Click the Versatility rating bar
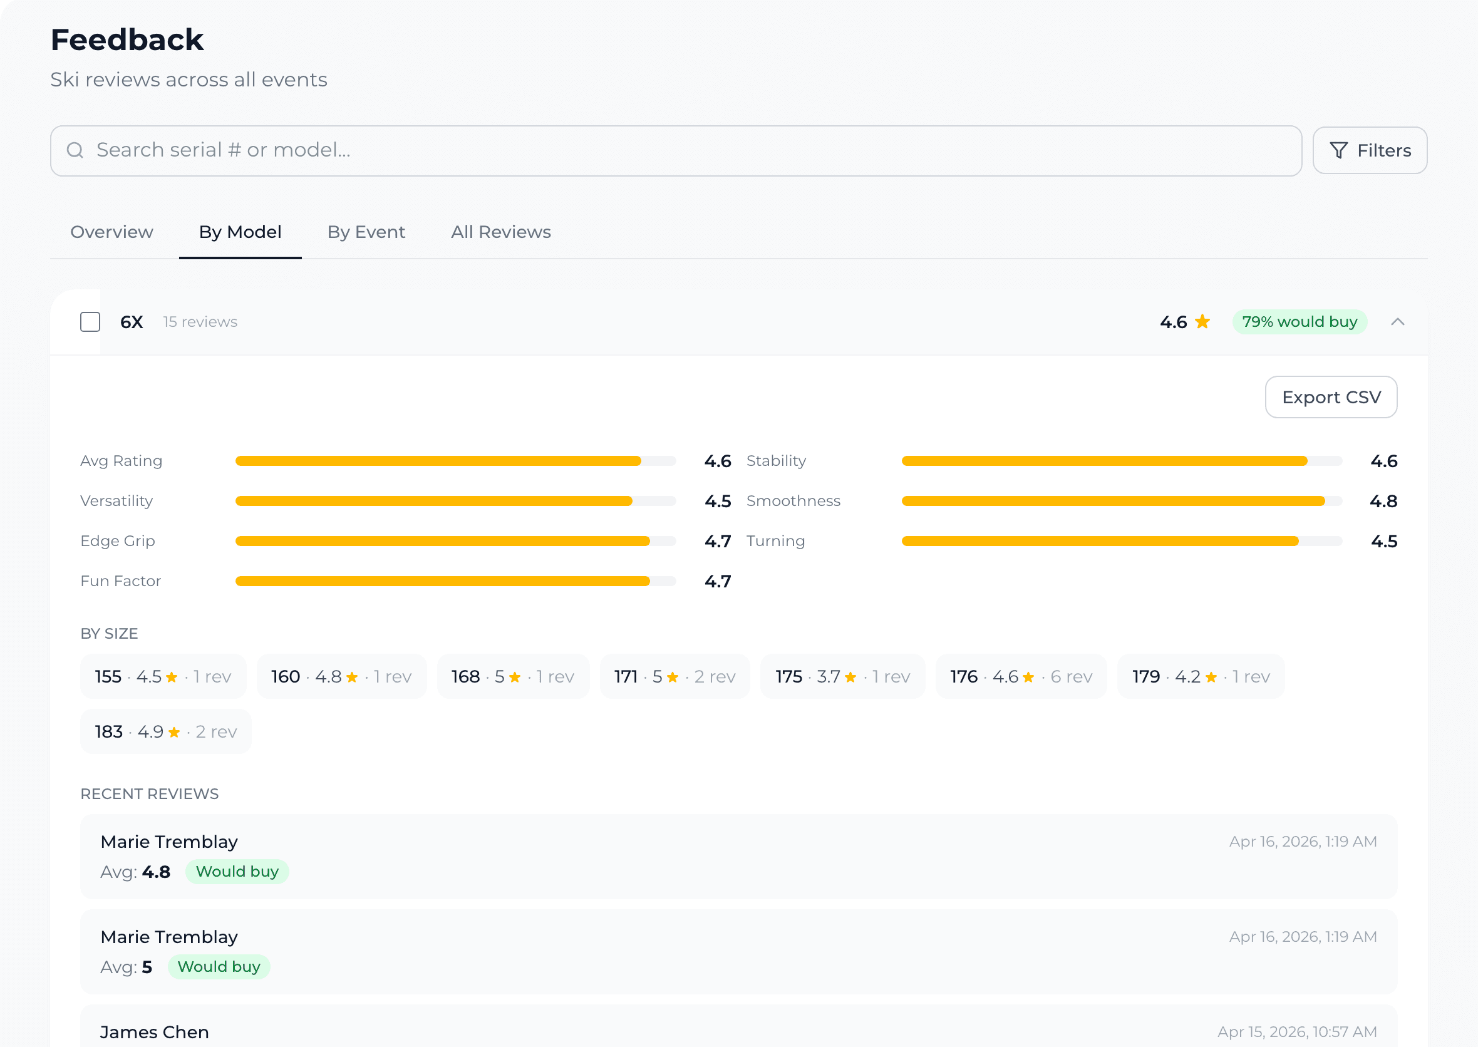This screenshot has width=1478, height=1047. pyautogui.click(x=455, y=501)
